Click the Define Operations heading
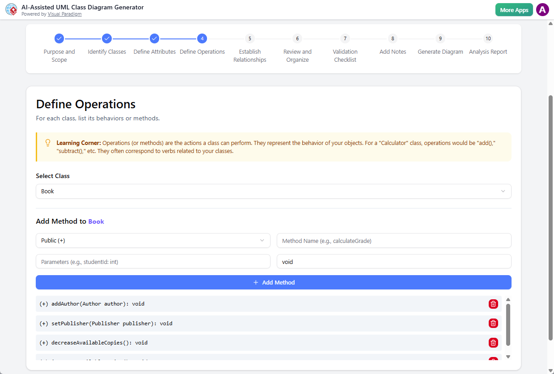Image resolution: width=554 pixels, height=374 pixels. (x=86, y=104)
